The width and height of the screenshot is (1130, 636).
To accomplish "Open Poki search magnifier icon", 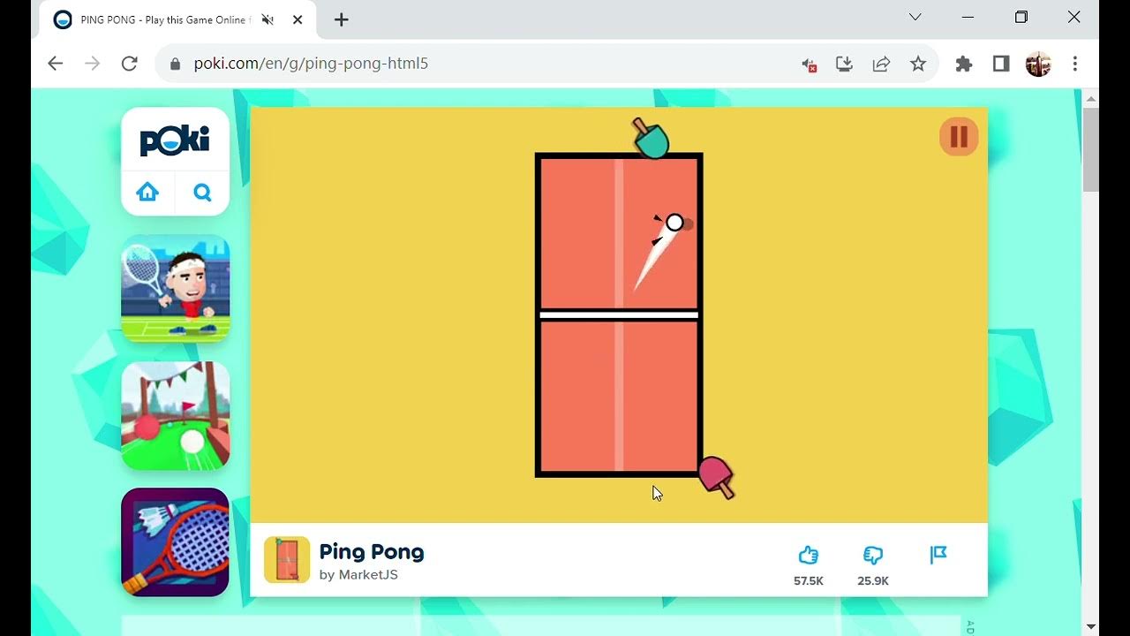I will [202, 192].
